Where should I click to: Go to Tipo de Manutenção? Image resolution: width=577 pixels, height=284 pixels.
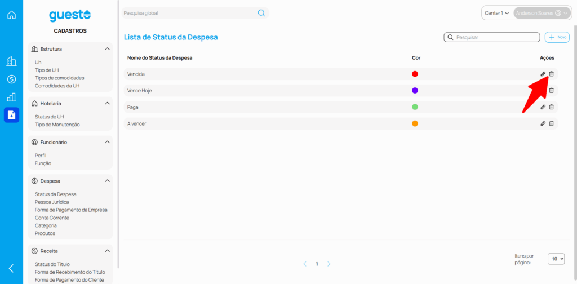pyautogui.click(x=57, y=125)
